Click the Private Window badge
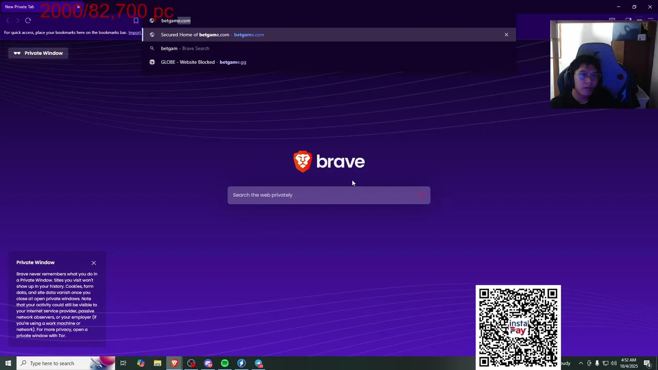The height and width of the screenshot is (370, 658). [x=39, y=53]
